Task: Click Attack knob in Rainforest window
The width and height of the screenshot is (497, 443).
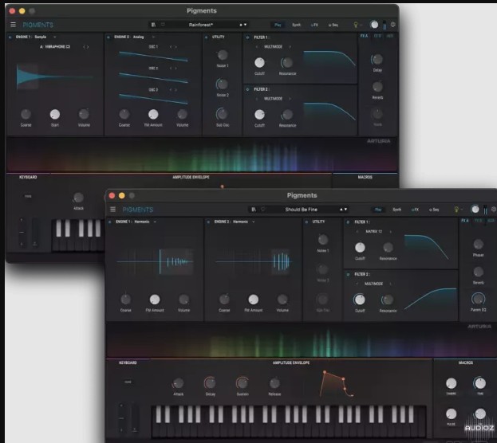Action: 78,198
